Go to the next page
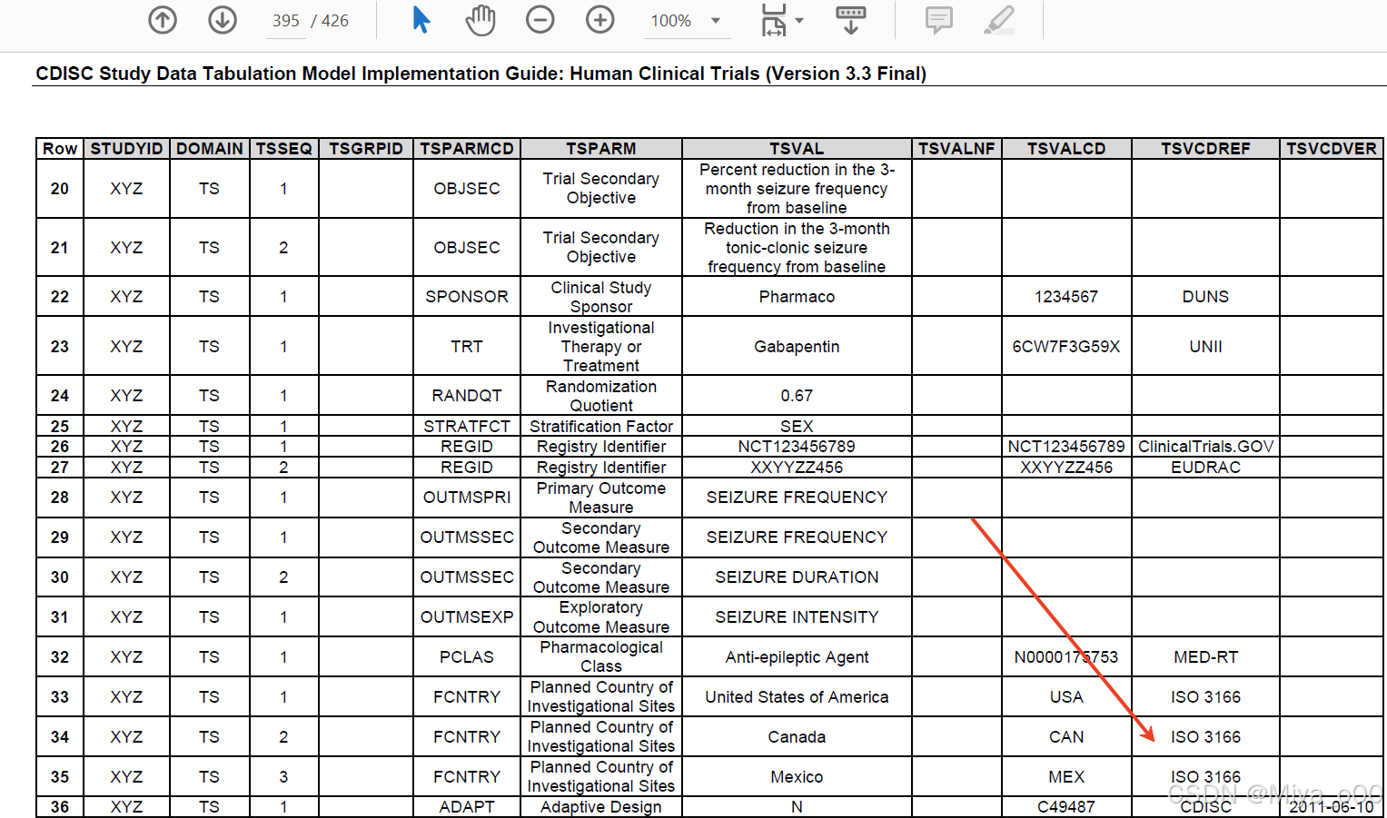Image resolution: width=1387 pixels, height=818 pixels. click(222, 20)
